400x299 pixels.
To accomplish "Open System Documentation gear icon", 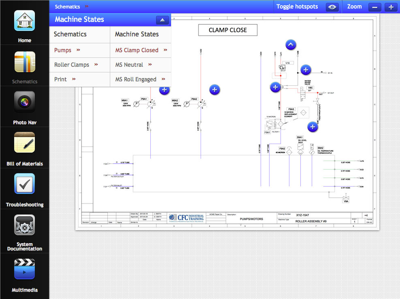I will 24,225.
